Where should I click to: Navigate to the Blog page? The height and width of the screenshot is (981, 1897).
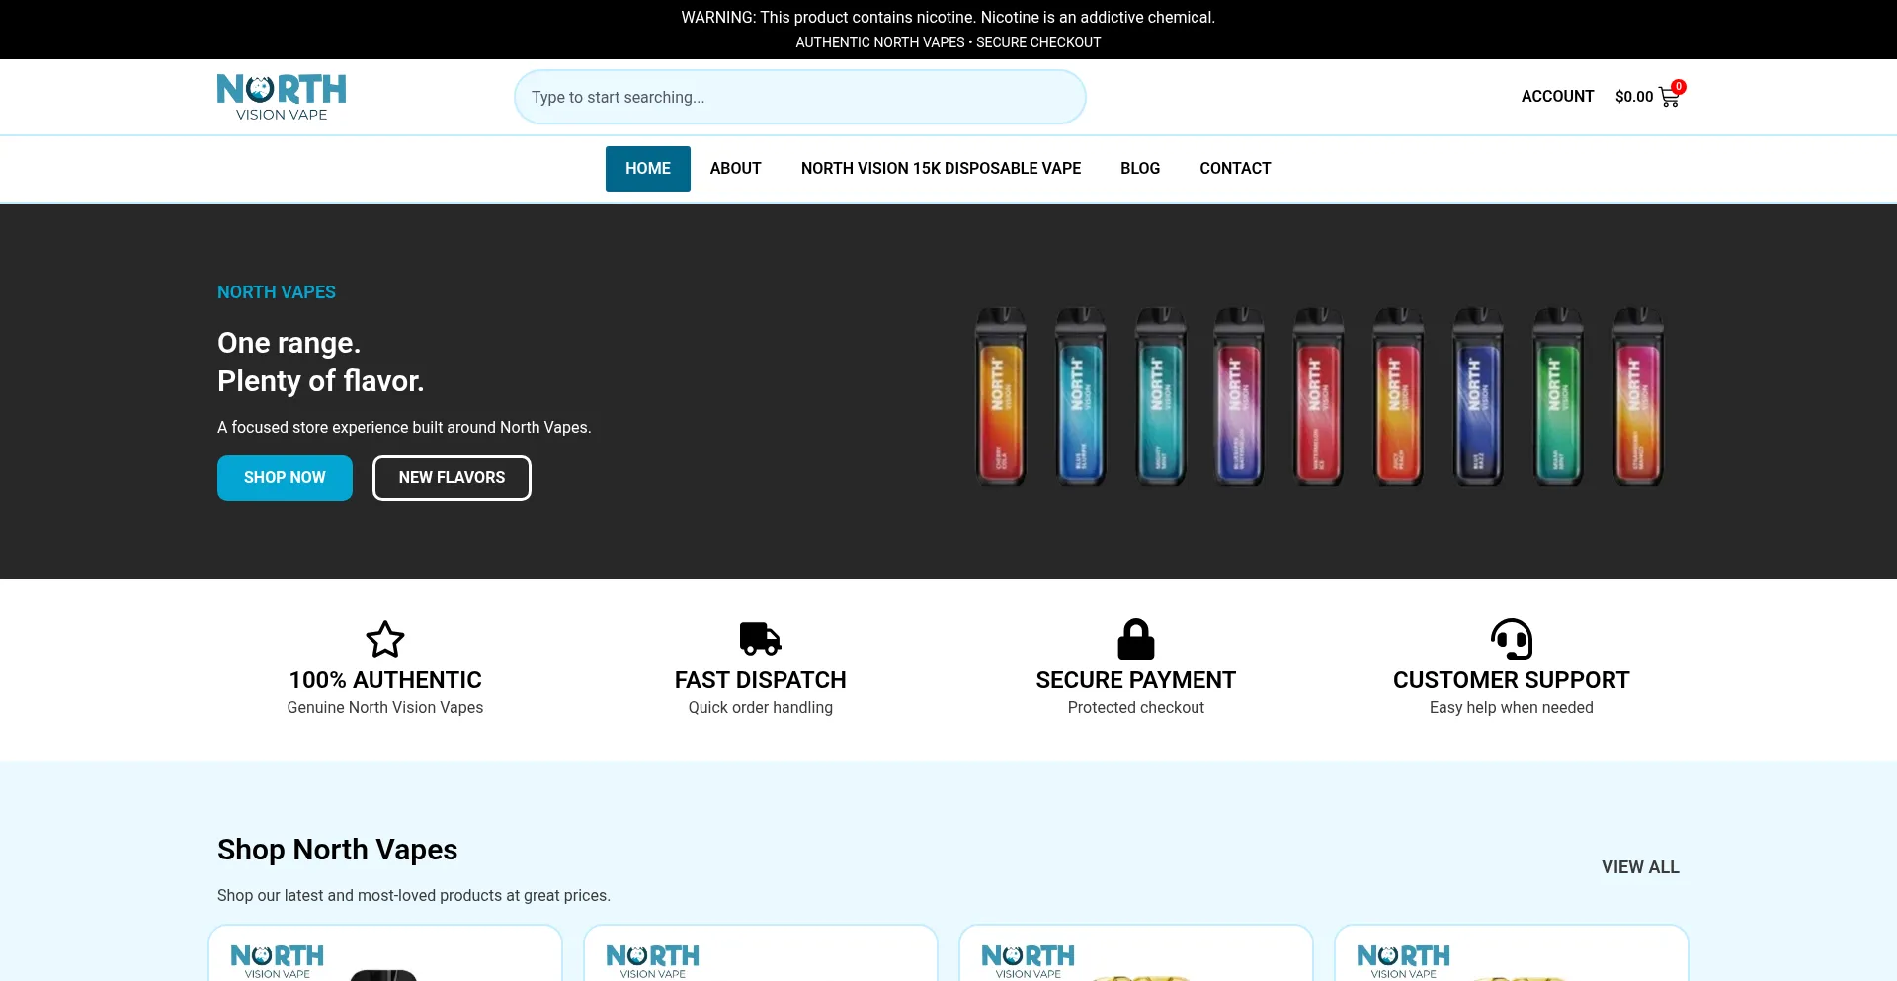[1140, 169]
